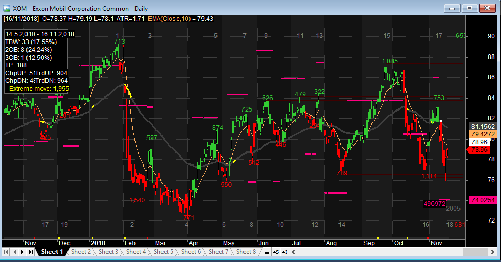
Task: Go to the first sheet using arrow
Action: [6, 252]
